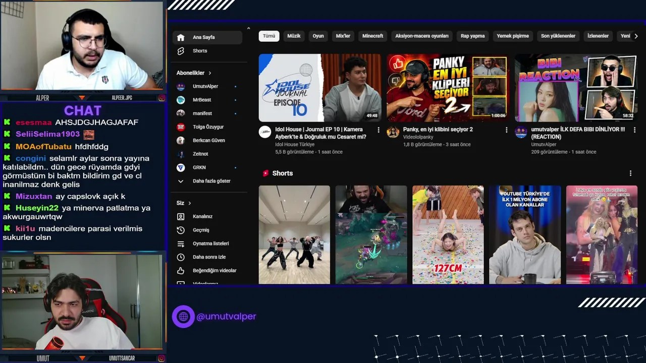This screenshot has height=363, width=646.
Task: Open the Shorts sidebar icon
Action: click(x=181, y=51)
